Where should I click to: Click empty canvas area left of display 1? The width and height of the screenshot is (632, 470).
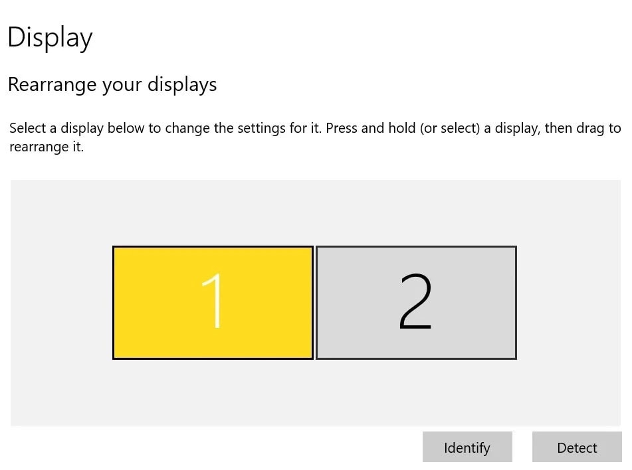60,303
